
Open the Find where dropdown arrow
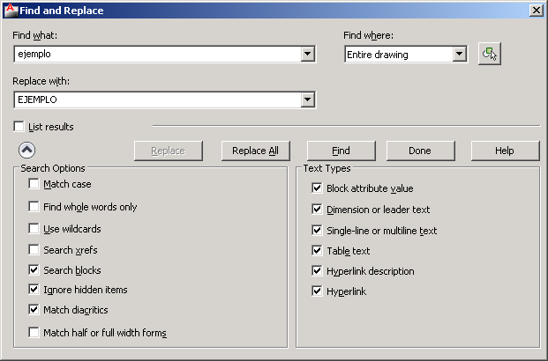coord(459,54)
